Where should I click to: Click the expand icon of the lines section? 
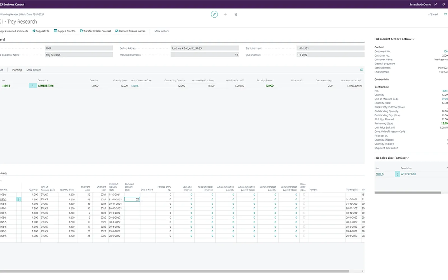click(x=361, y=70)
